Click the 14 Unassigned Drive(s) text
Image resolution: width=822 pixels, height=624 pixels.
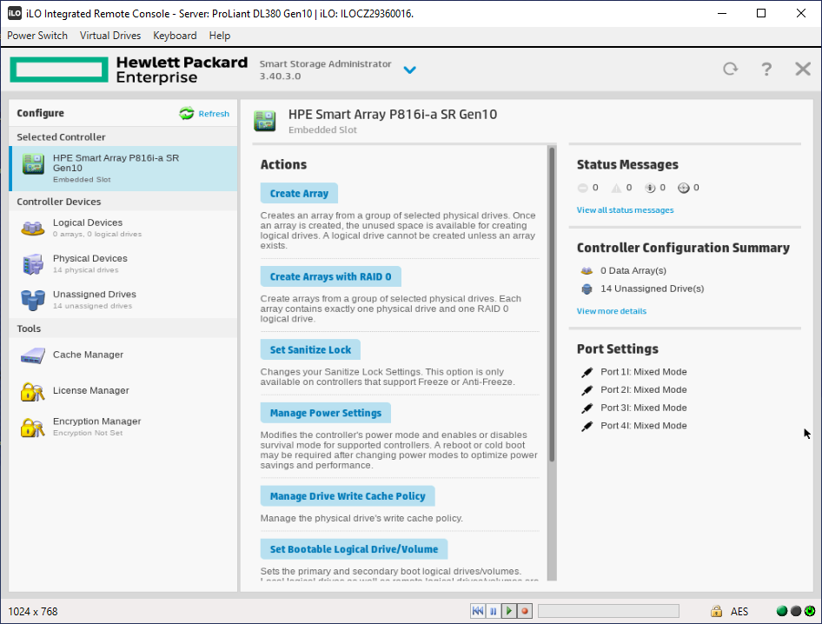653,289
